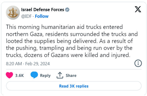The image size is (147, 96).
Task: Open the circled info icon
Action: pos(138,63)
